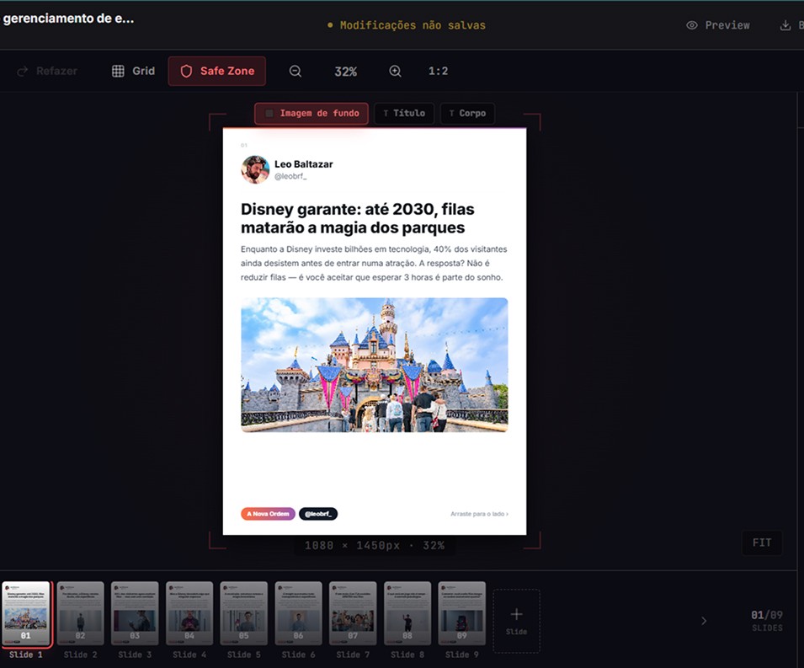Image resolution: width=804 pixels, height=668 pixels.
Task: Select the Título layer chip
Action: [404, 114]
